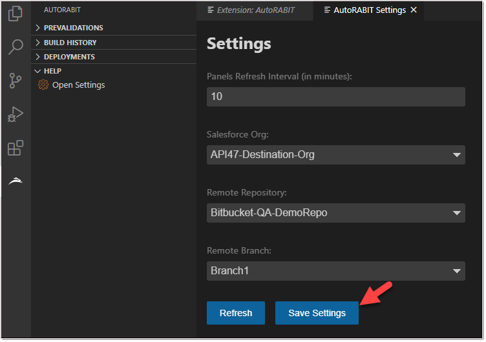Focus the Panels Refresh Interval field

[x=337, y=97]
